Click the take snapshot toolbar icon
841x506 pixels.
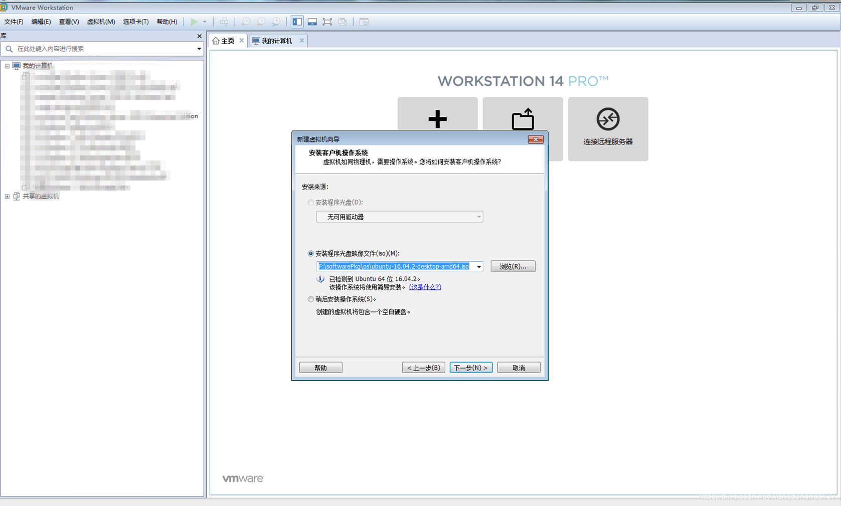(x=246, y=22)
